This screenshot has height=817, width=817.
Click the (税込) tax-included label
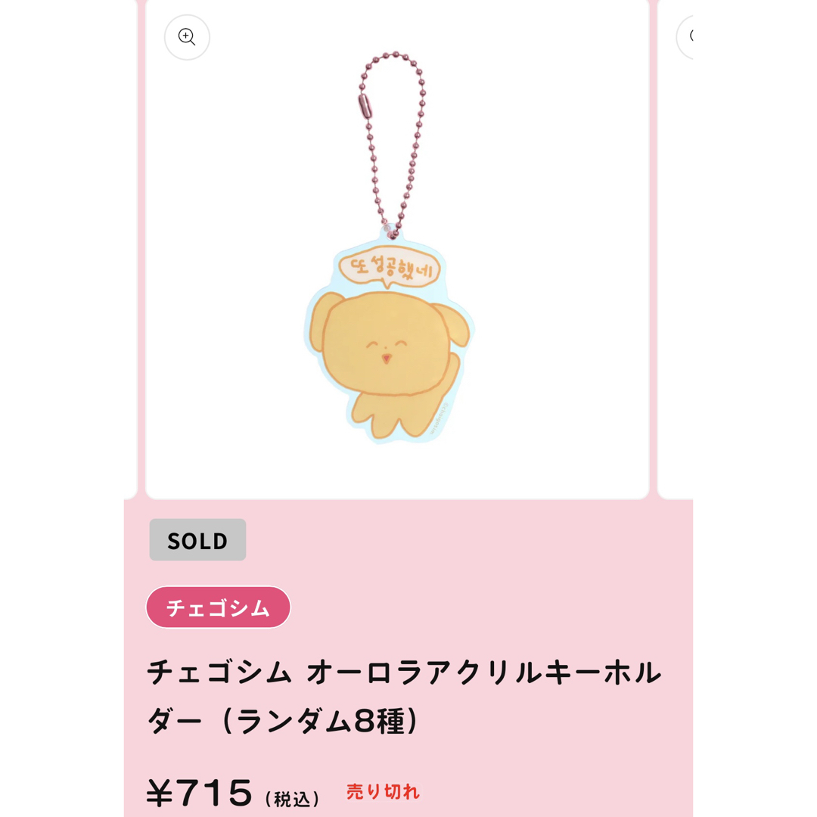pyautogui.click(x=292, y=799)
